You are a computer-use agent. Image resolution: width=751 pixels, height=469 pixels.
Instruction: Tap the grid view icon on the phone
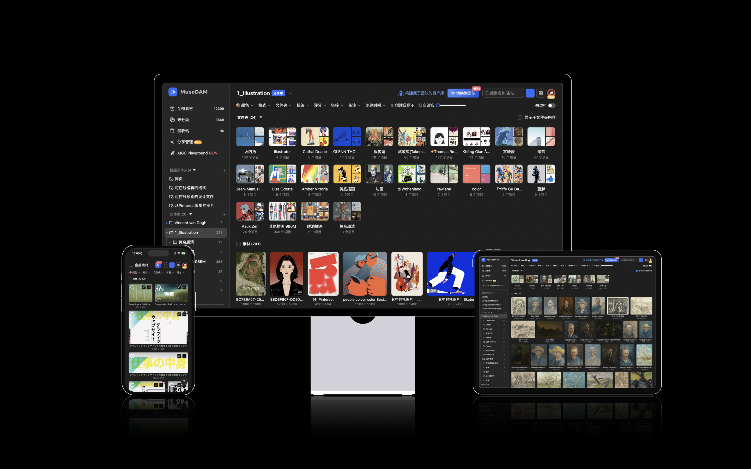(178, 265)
